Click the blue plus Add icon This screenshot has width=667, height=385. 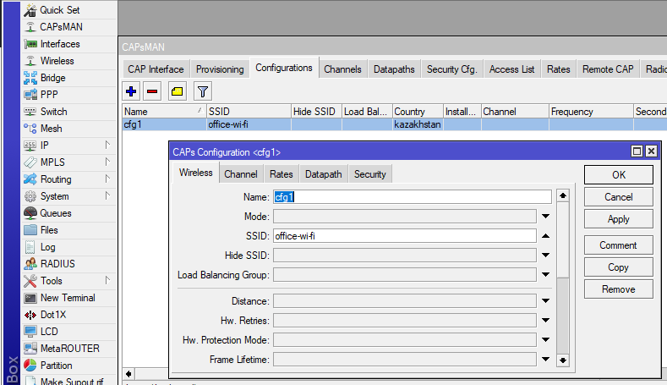(x=131, y=91)
